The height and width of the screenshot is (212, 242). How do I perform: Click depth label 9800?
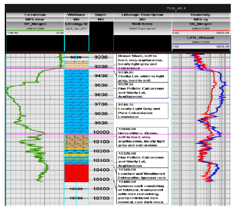[x=101, y=114]
